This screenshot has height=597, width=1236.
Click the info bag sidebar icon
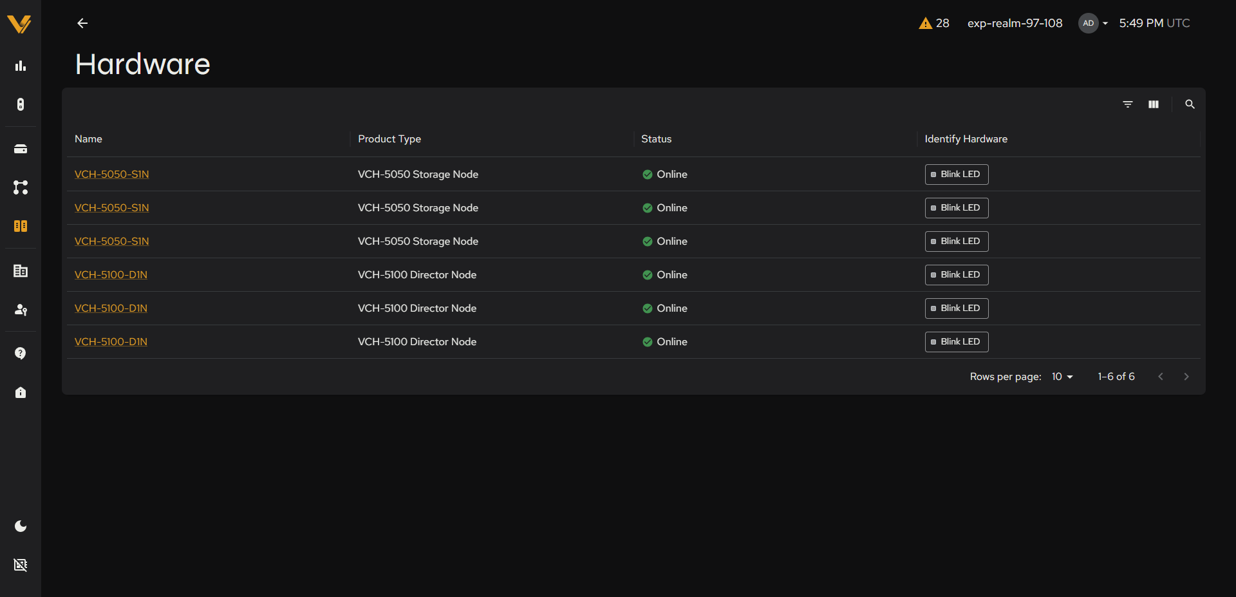(x=21, y=392)
